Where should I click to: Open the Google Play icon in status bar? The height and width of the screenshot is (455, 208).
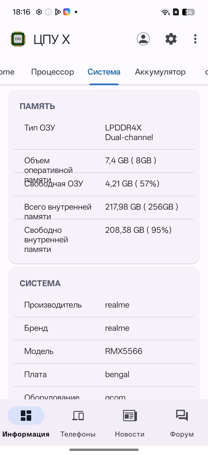pos(57,12)
